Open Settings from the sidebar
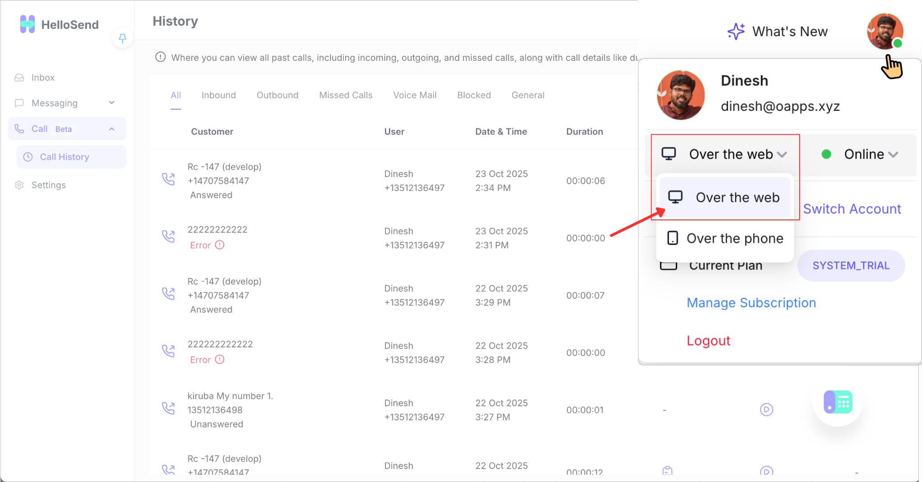 pos(41,185)
